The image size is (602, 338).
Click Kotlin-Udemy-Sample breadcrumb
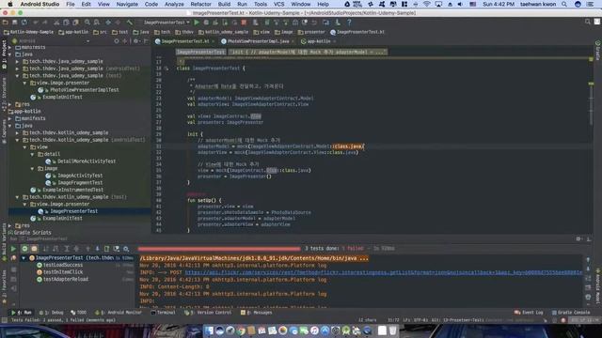click(x=29, y=32)
